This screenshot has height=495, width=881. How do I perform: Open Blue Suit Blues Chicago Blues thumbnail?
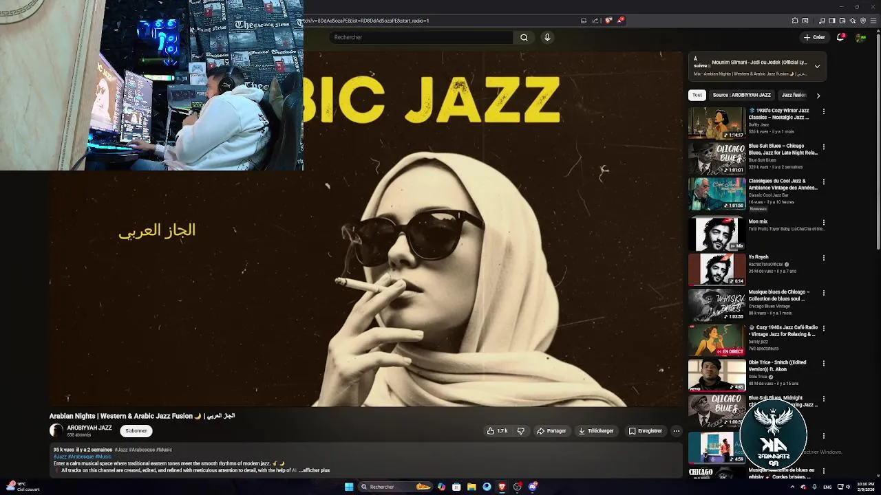[717, 158]
